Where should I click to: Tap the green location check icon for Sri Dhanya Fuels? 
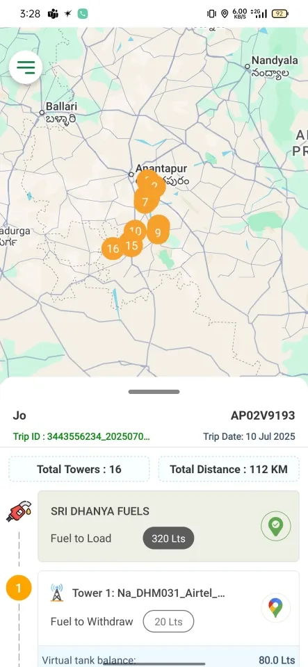pos(275,526)
